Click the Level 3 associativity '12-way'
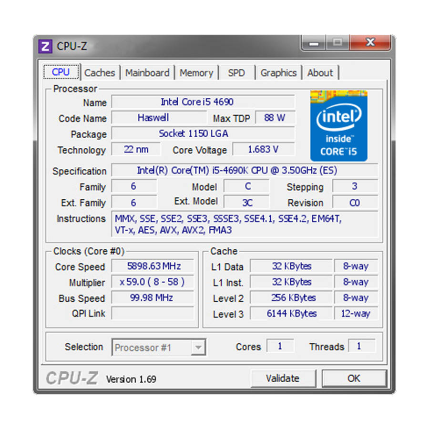This screenshot has height=429, width=429. [356, 313]
